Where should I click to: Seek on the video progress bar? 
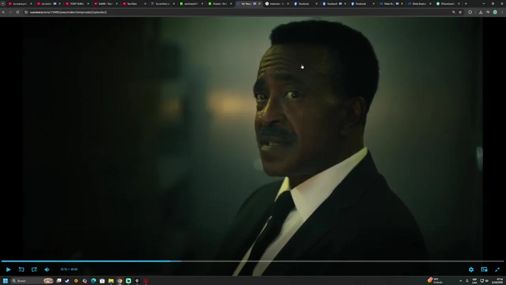[x=253, y=261]
